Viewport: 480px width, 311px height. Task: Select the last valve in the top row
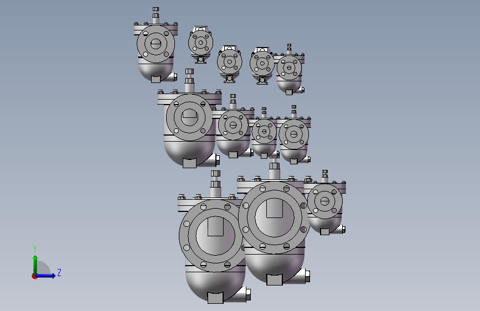[290, 70]
